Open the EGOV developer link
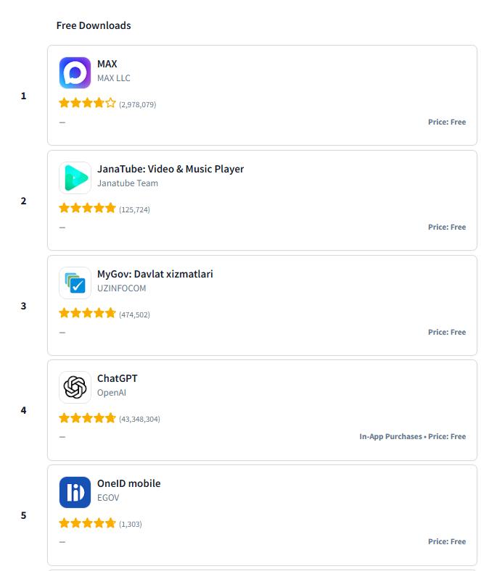This screenshot has height=571, width=481. pos(108,498)
